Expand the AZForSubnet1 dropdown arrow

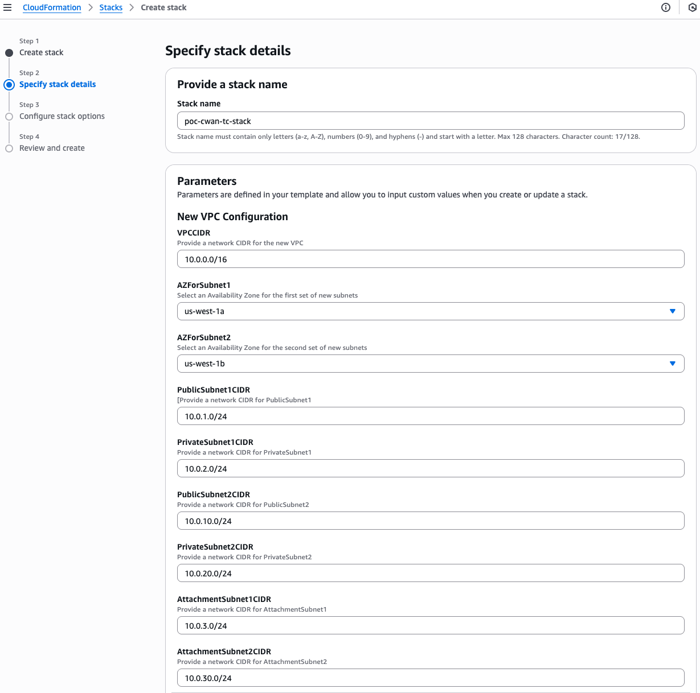672,311
